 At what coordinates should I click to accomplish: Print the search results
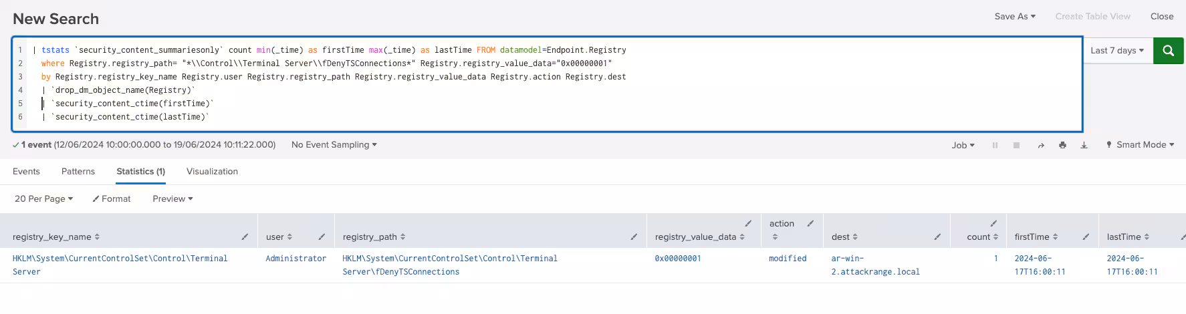click(x=1062, y=145)
